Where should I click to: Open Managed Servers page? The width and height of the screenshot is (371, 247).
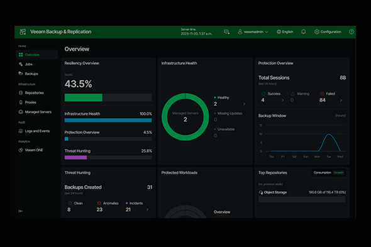pos(38,112)
